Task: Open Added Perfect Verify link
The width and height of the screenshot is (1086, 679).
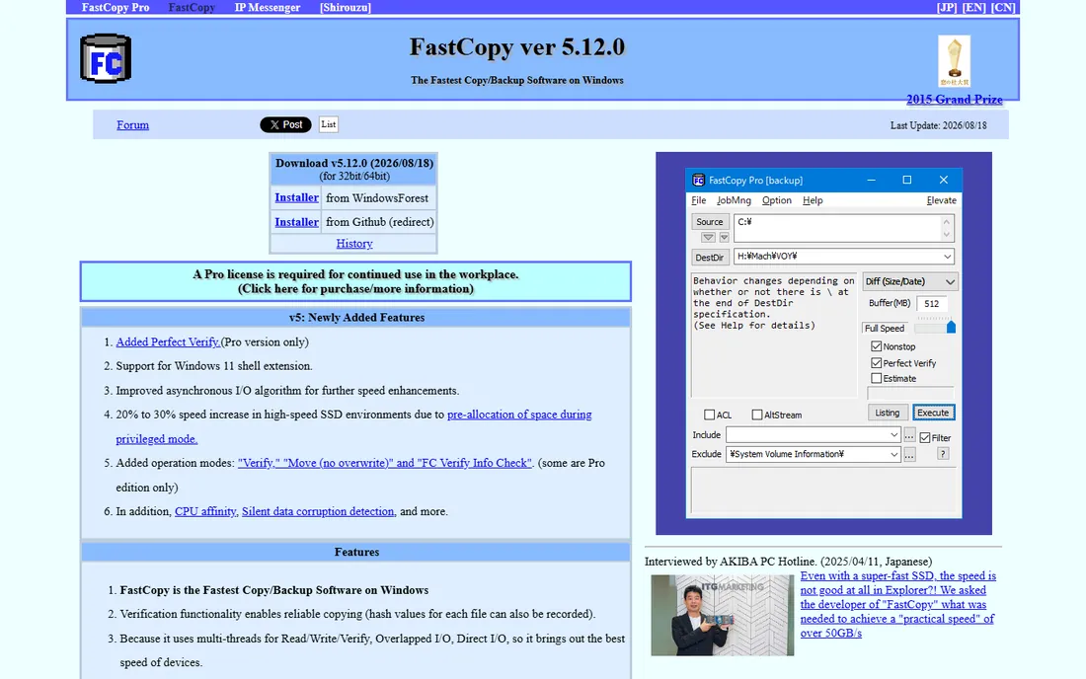Action: 168,341
